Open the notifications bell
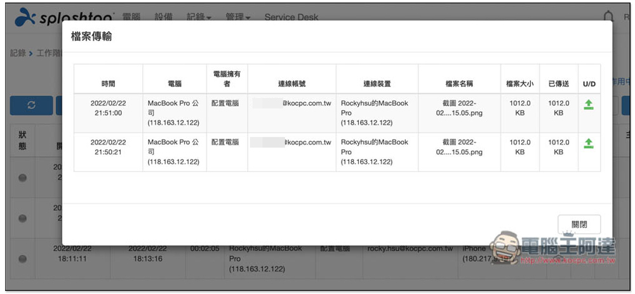 [608, 17]
